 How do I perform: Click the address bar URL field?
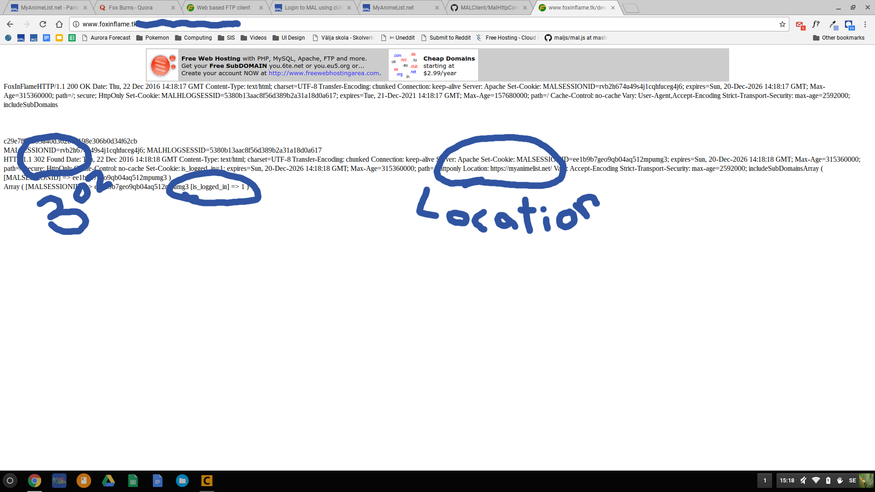coord(410,24)
